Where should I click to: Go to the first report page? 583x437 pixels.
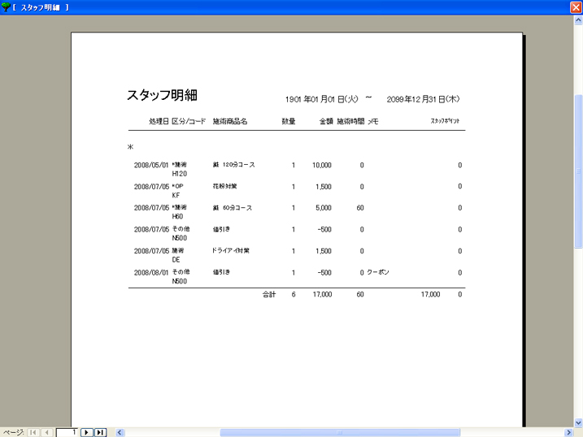[x=33, y=432]
